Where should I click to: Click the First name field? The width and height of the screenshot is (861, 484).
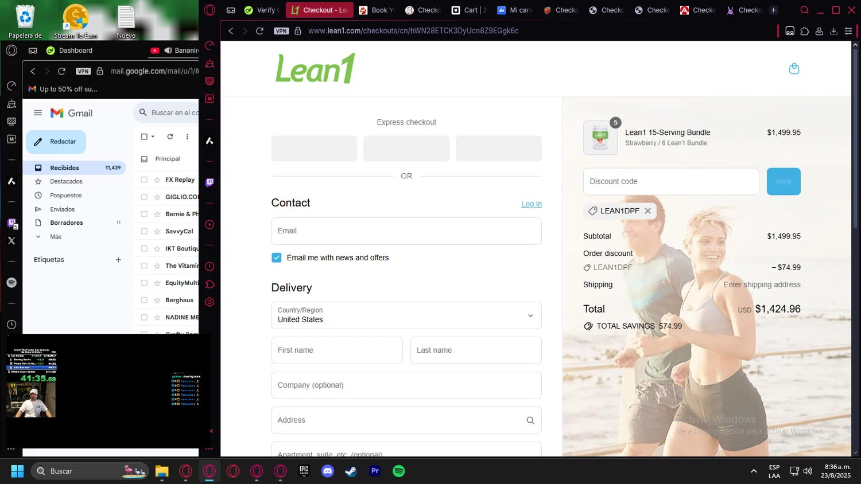point(337,350)
